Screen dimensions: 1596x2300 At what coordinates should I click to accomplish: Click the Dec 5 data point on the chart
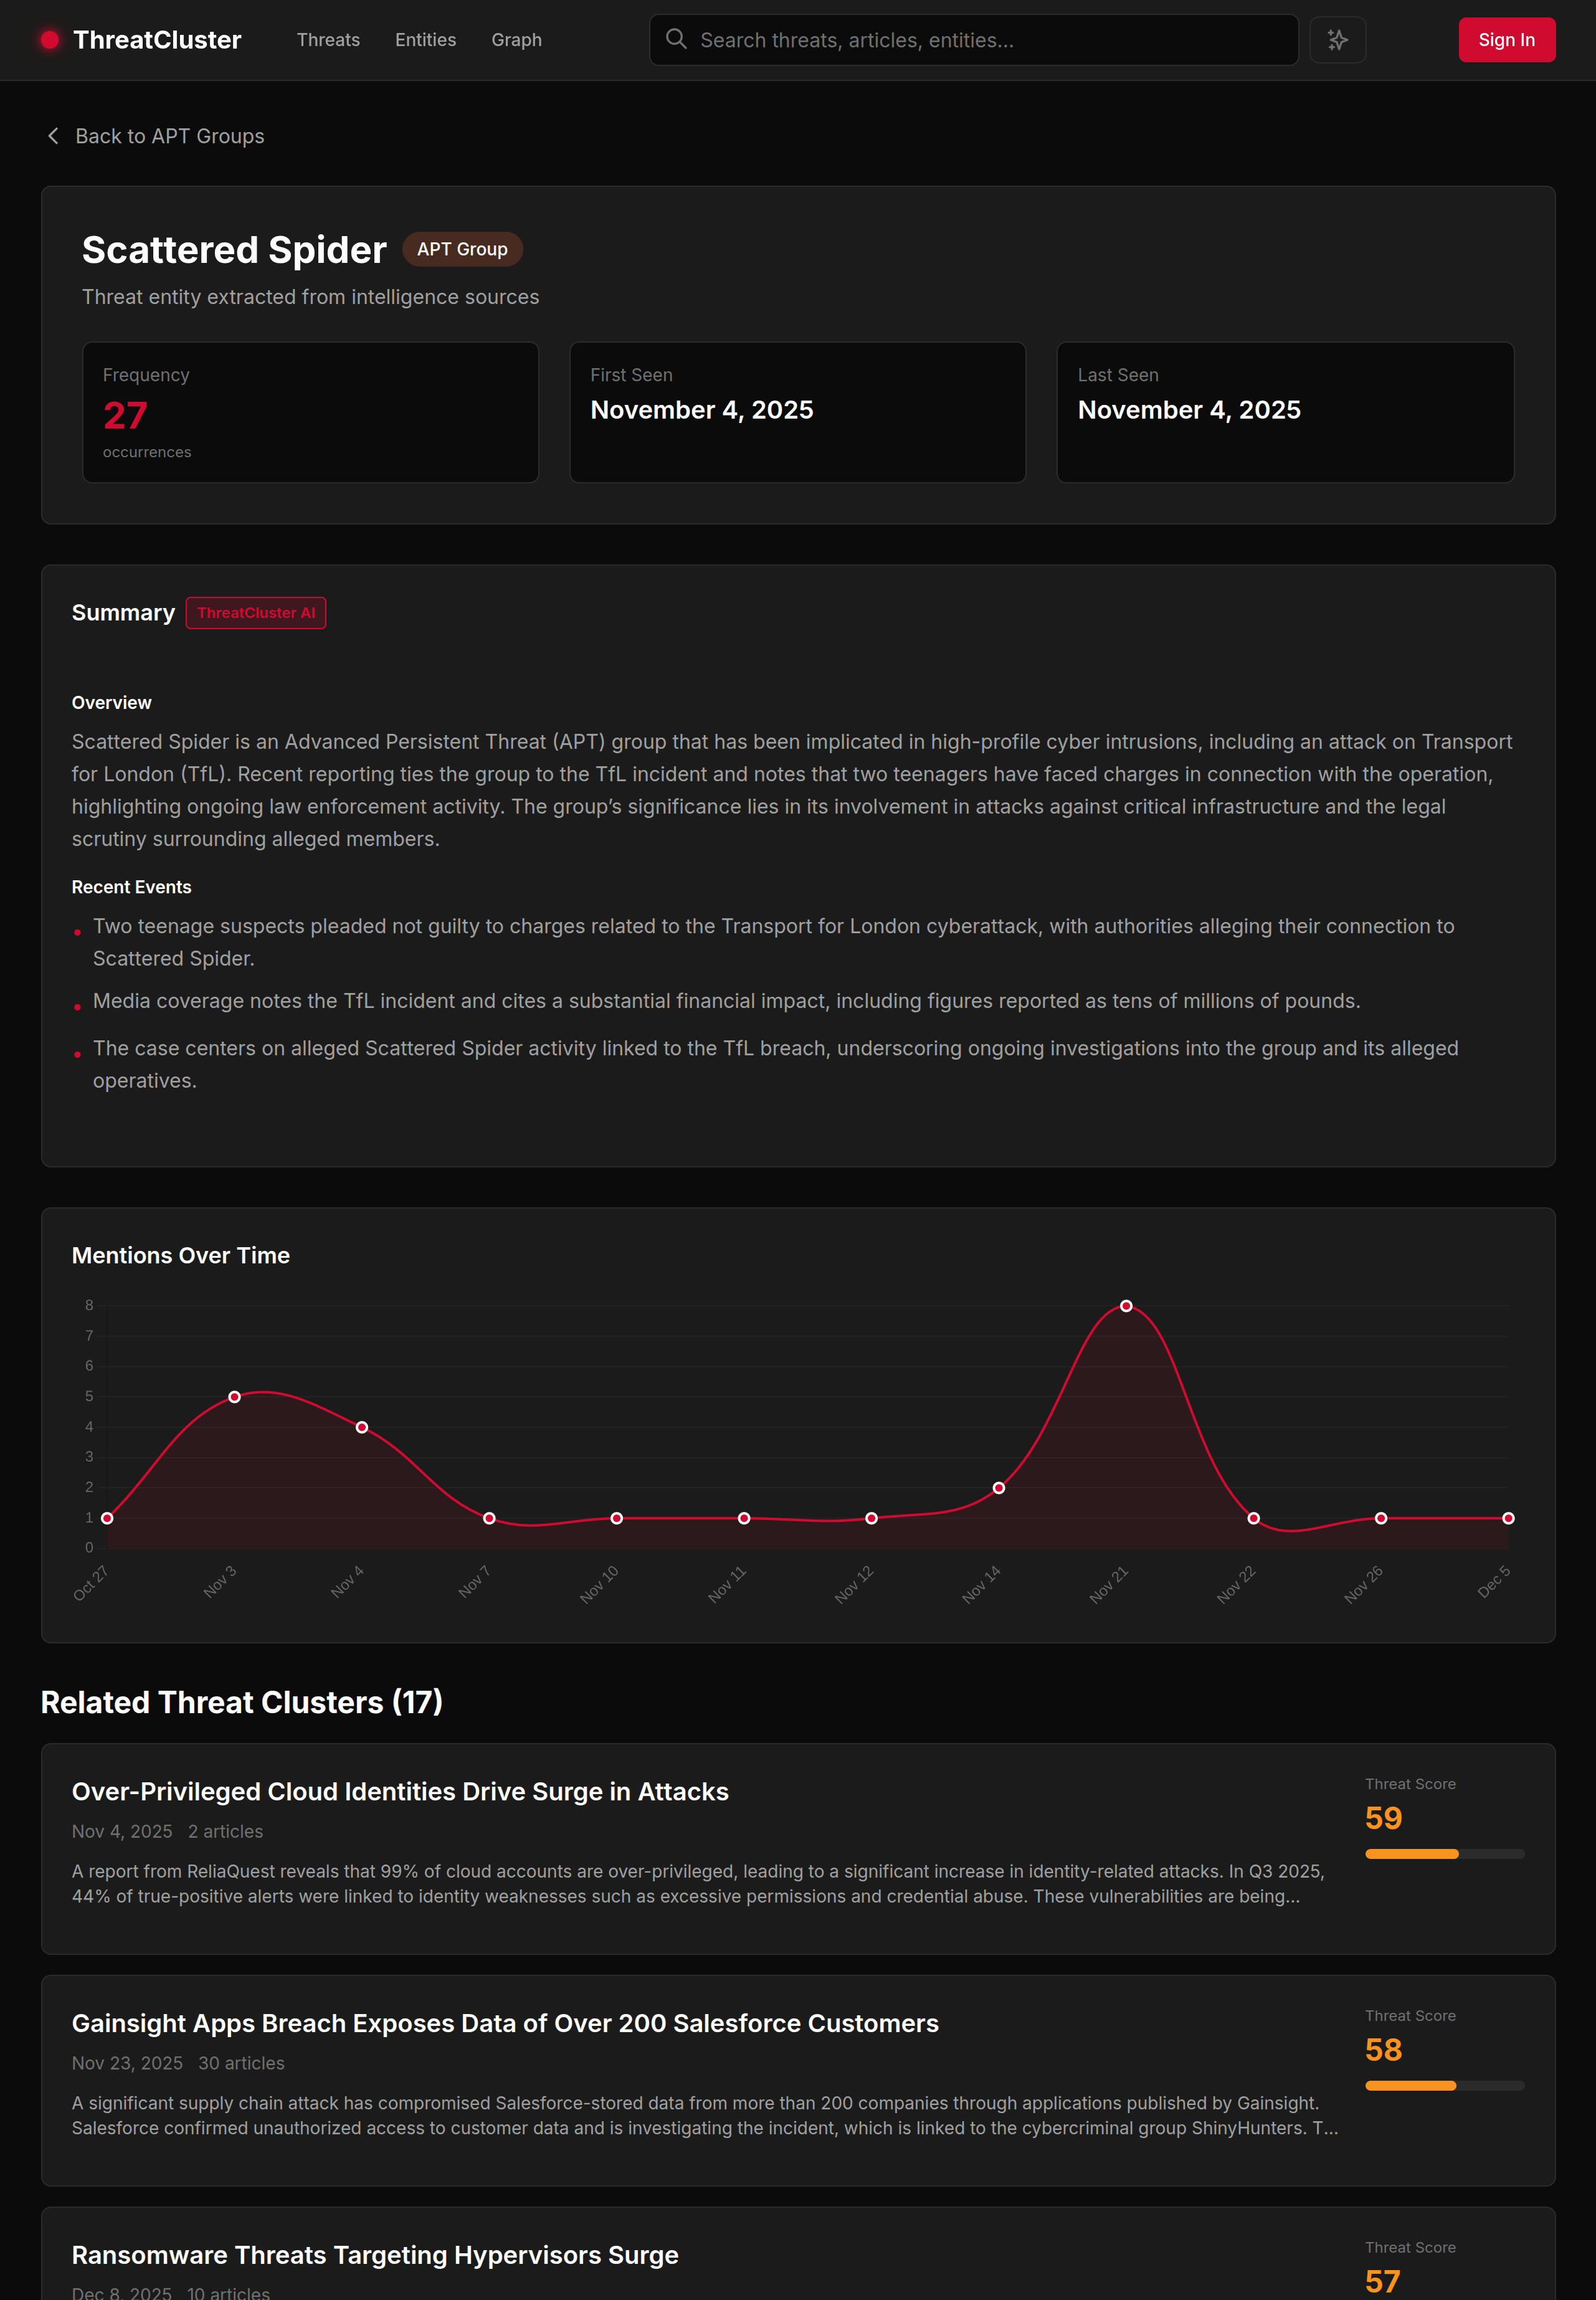point(1509,1517)
